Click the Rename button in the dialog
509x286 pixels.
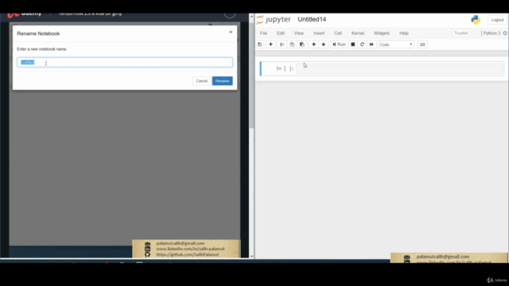223,81
